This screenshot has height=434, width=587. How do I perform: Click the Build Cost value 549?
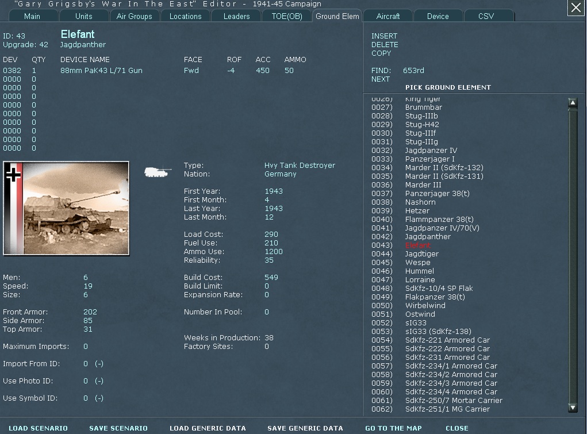[271, 278]
